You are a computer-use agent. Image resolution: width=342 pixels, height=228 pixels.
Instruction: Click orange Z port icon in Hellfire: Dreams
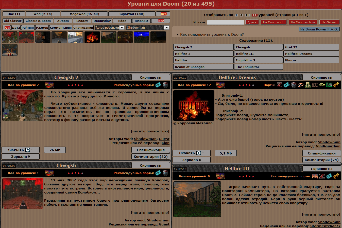[301, 85]
